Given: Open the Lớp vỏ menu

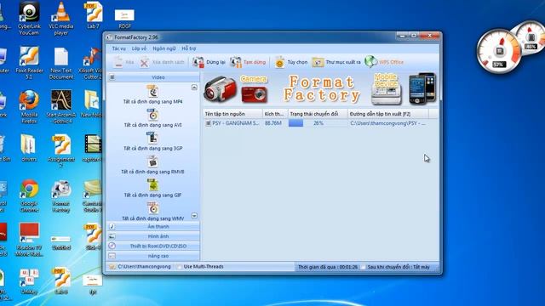Looking at the screenshot, I should click(x=139, y=48).
